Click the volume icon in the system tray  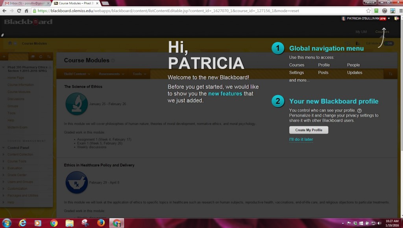click(380, 223)
